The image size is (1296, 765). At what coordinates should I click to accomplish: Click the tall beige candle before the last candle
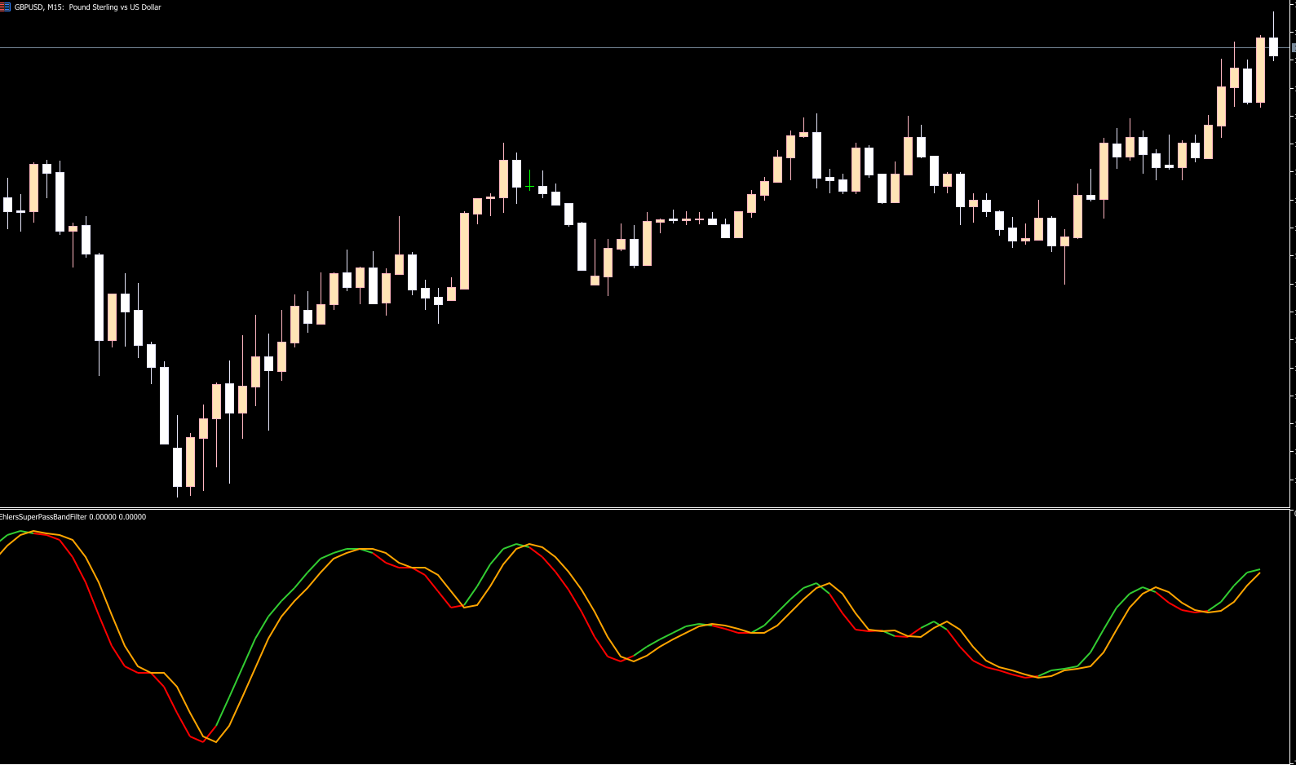click(x=1260, y=70)
